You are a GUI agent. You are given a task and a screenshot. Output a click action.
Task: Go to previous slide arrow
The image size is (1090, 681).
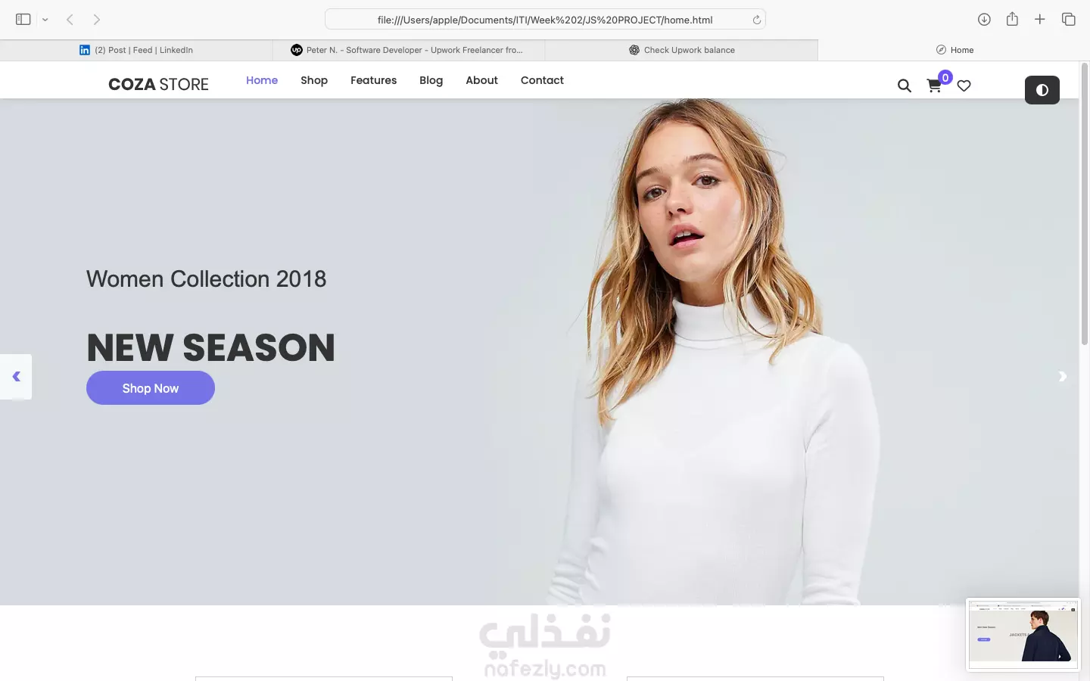[16, 376]
